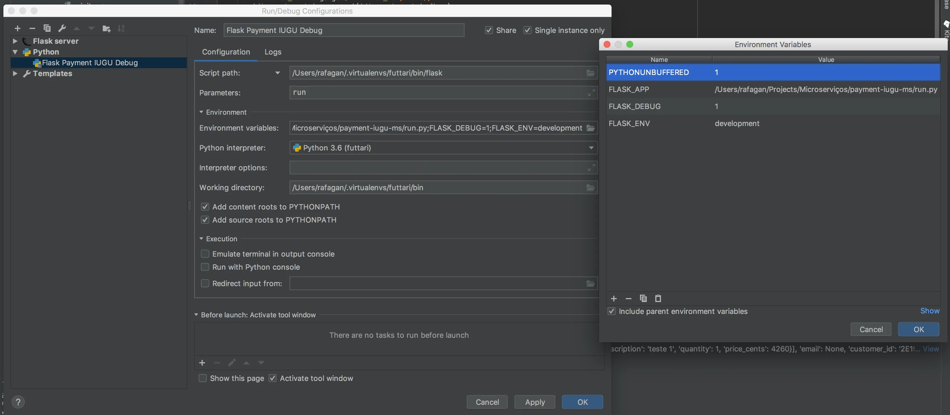The image size is (950, 415).
Task: Toggle the Run with Python console checkbox
Action: 205,267
